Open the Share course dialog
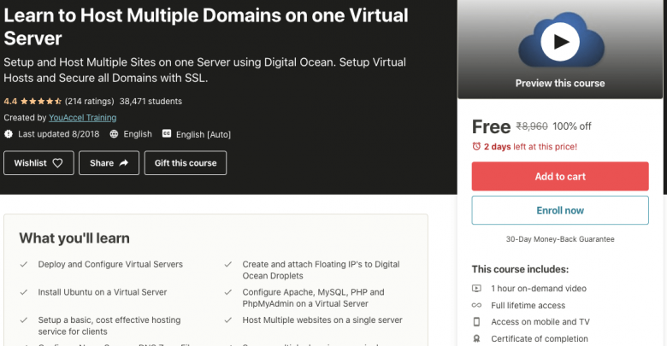The image size is (667, 346). [x=109, y=163]
